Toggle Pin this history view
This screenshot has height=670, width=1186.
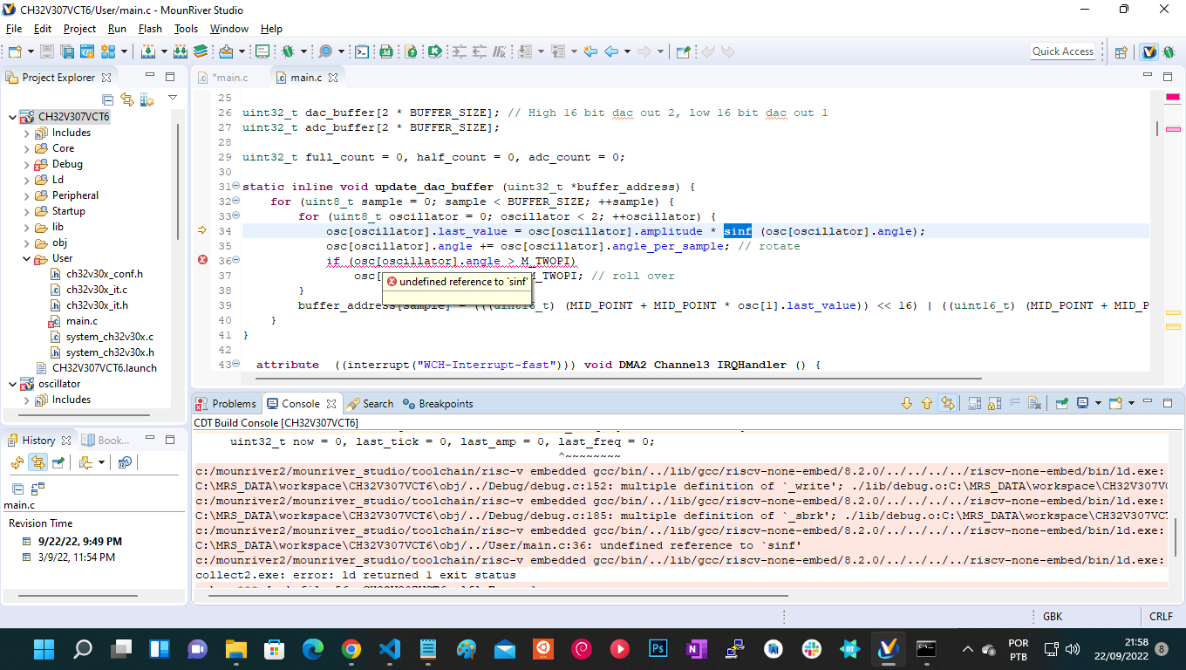pos(58,462)
